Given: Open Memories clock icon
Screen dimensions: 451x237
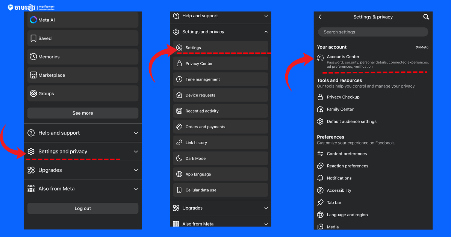Looking at the screenshot, I should 33,57.
